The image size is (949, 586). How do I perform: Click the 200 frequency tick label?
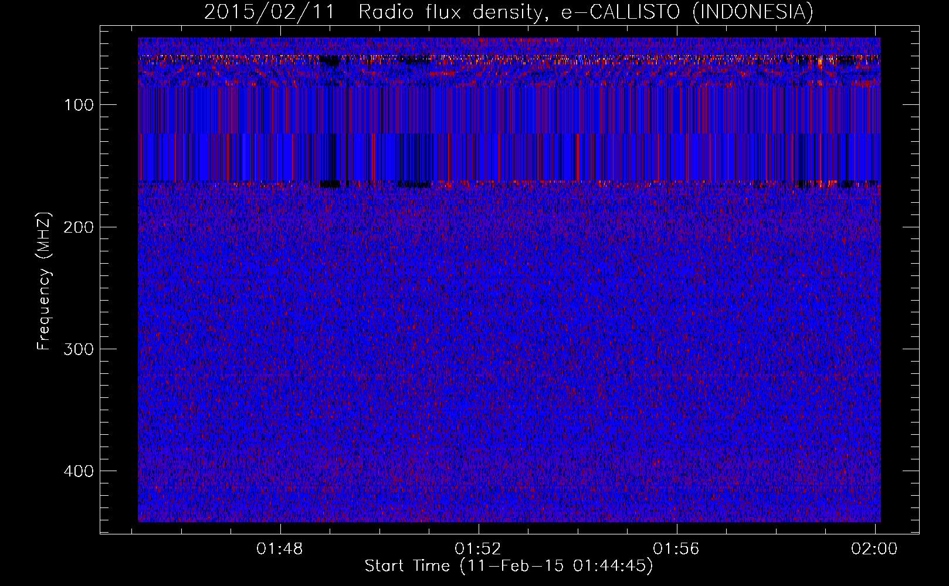(79, 227)
